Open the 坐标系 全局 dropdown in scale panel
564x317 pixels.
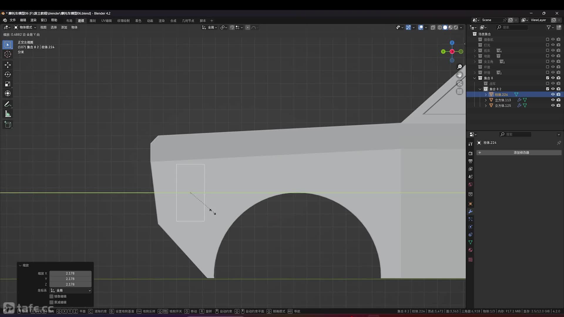pos(70,290)
